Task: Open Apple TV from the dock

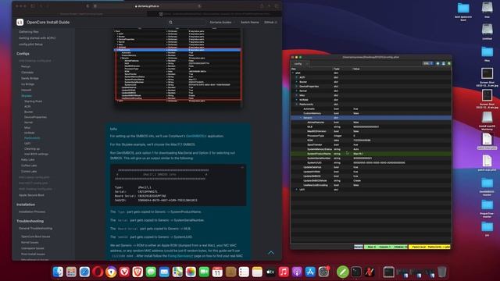Action: (x=270, y=272)
